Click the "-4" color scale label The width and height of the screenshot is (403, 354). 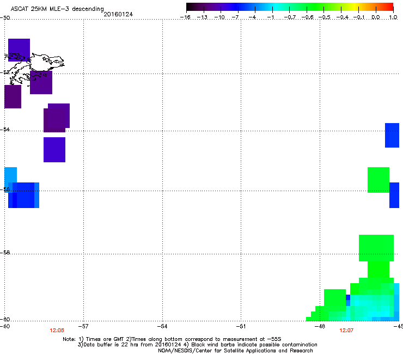[x=252, y=17]
